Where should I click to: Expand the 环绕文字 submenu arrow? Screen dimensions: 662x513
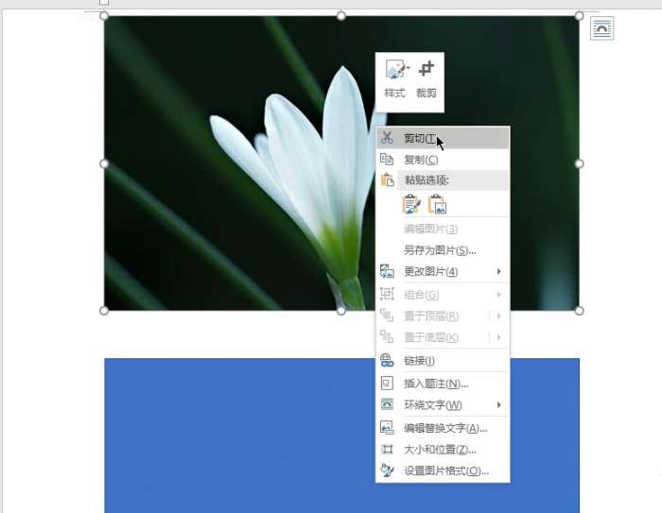(499, 404)
